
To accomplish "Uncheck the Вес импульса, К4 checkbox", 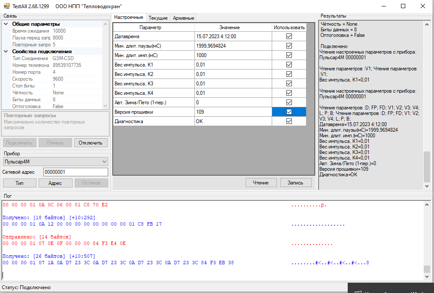I will pos(289,93).
